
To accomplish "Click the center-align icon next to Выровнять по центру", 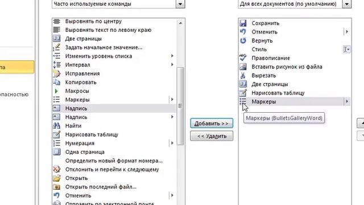I will 56,22.
